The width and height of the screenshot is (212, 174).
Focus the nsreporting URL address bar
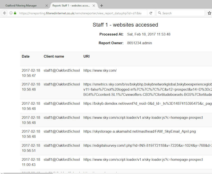pos(80,13)
